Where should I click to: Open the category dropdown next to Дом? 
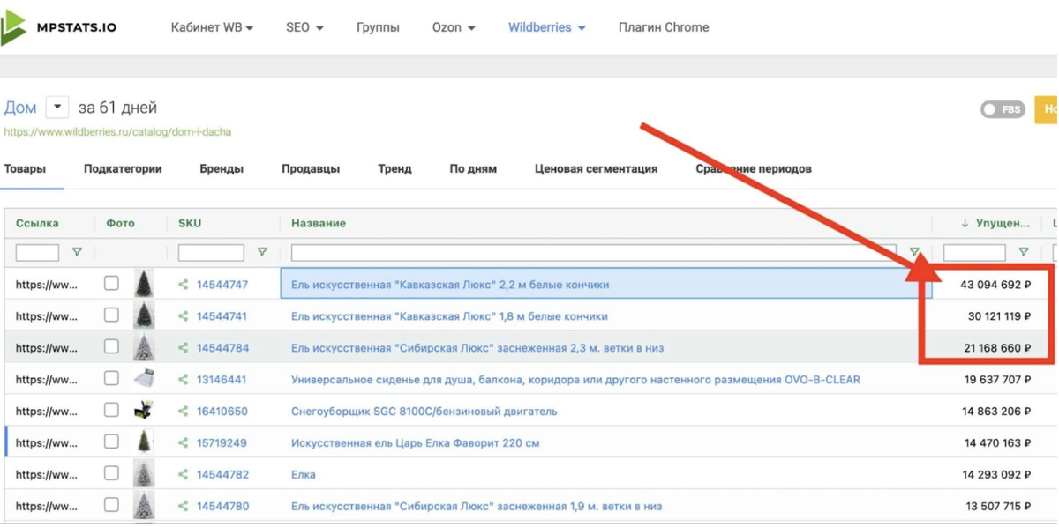pos(56,108)
